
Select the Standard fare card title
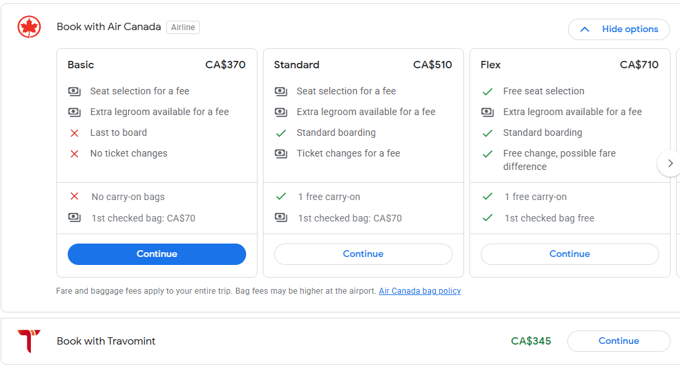coord(296,65)
